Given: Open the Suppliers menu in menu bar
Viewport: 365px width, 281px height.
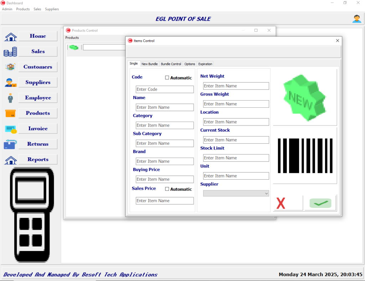Looking at the screenshot, I should [52, 9].
